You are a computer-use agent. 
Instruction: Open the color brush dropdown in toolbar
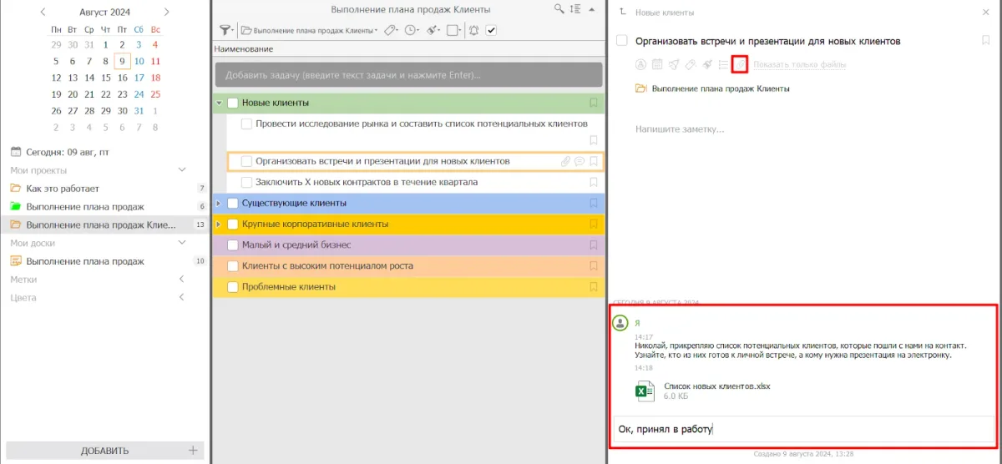tap(433, 31)
